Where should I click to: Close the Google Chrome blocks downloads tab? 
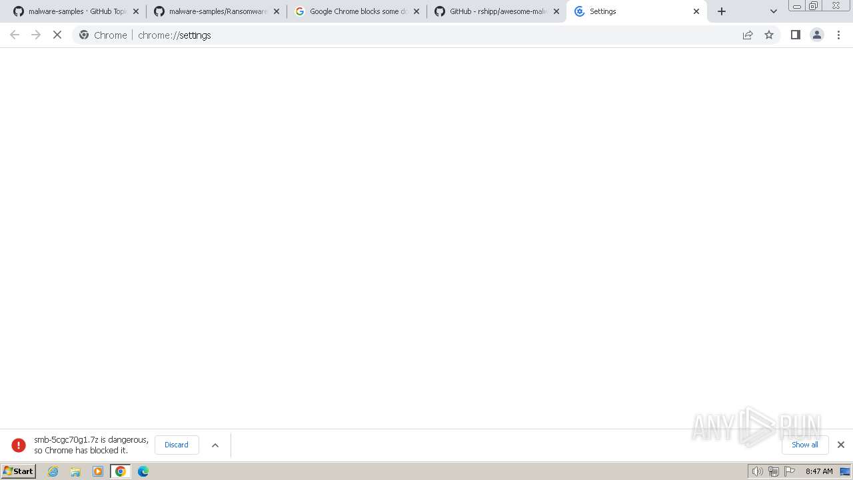[x=417, y=11]
